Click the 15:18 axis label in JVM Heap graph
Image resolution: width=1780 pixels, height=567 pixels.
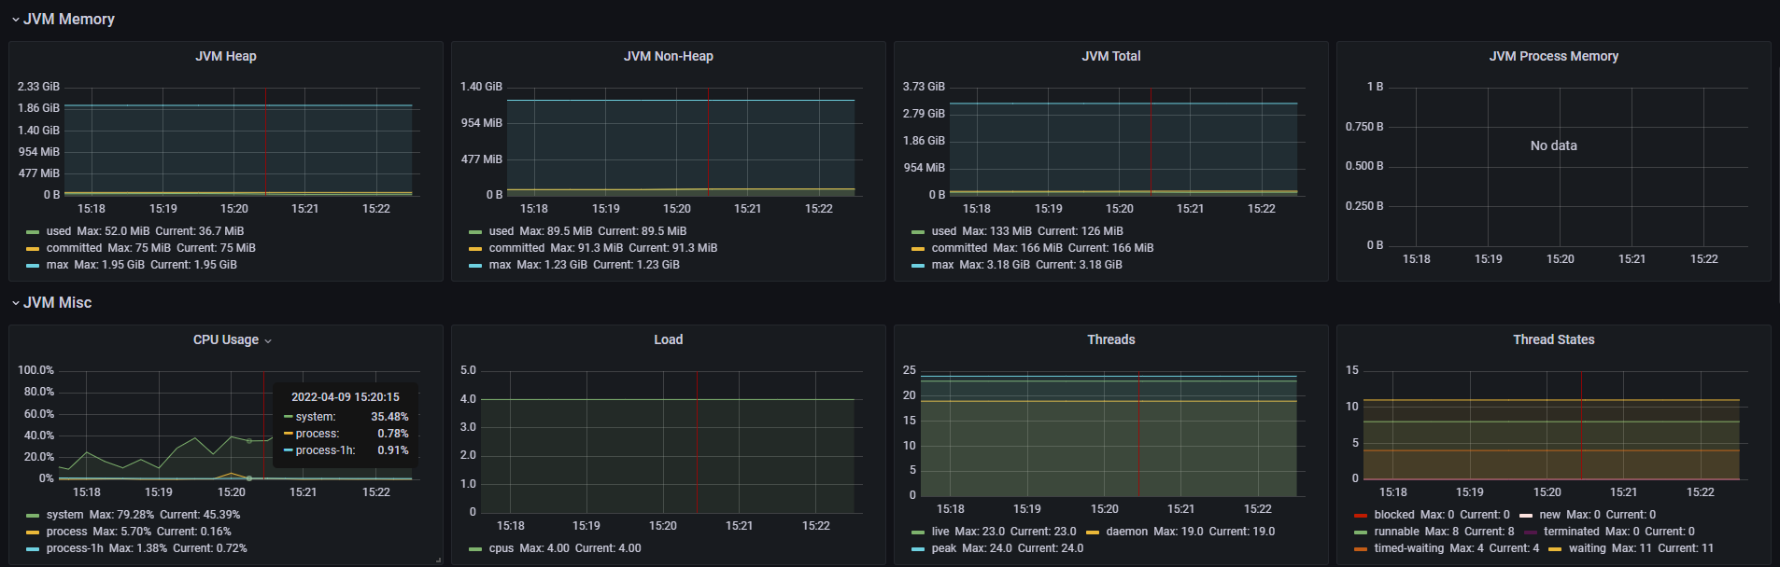point(92,209)
